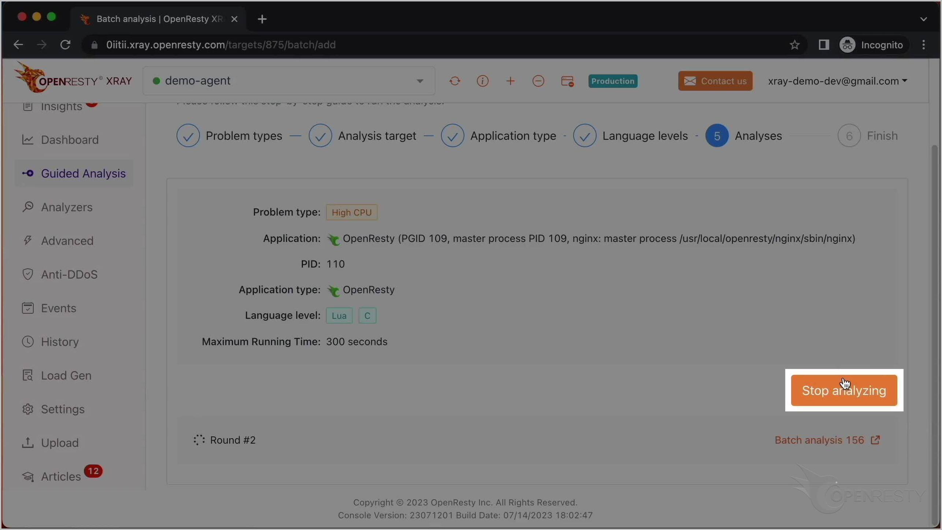
Task: Click the Lua language level tag
Action: click(x=339, y=316)
